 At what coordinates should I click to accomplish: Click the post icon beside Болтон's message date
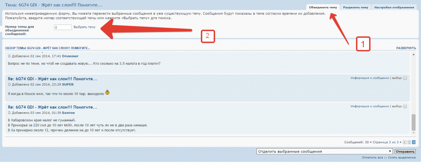[9, 113]
